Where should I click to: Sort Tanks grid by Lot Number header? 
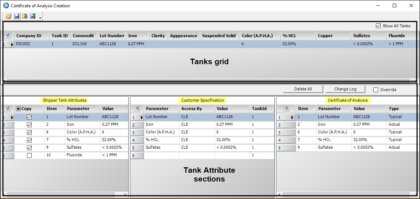(x=112, y=36)
